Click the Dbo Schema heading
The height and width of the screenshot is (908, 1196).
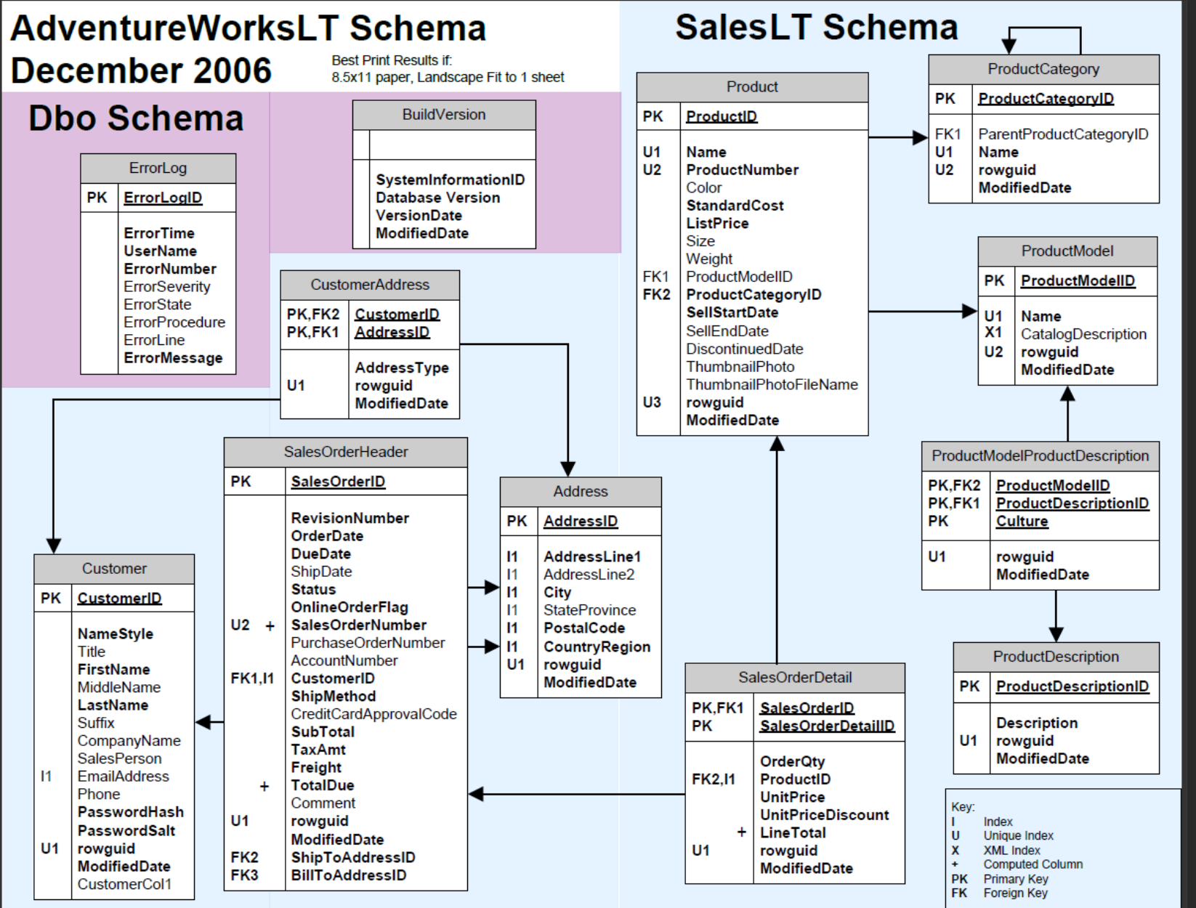coord(134,118)
